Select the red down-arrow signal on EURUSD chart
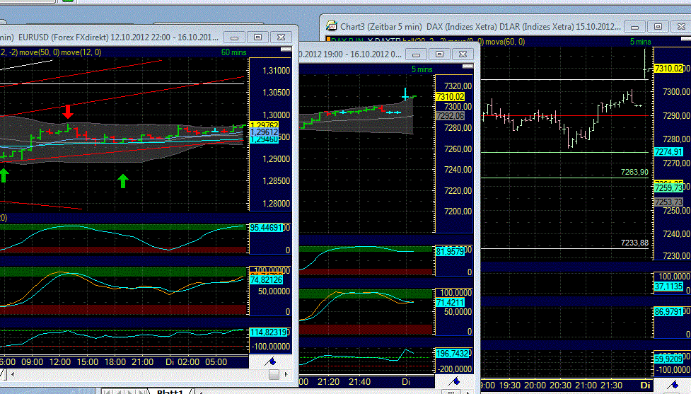This screenshot has width=691, height=394. coord(67,112)
